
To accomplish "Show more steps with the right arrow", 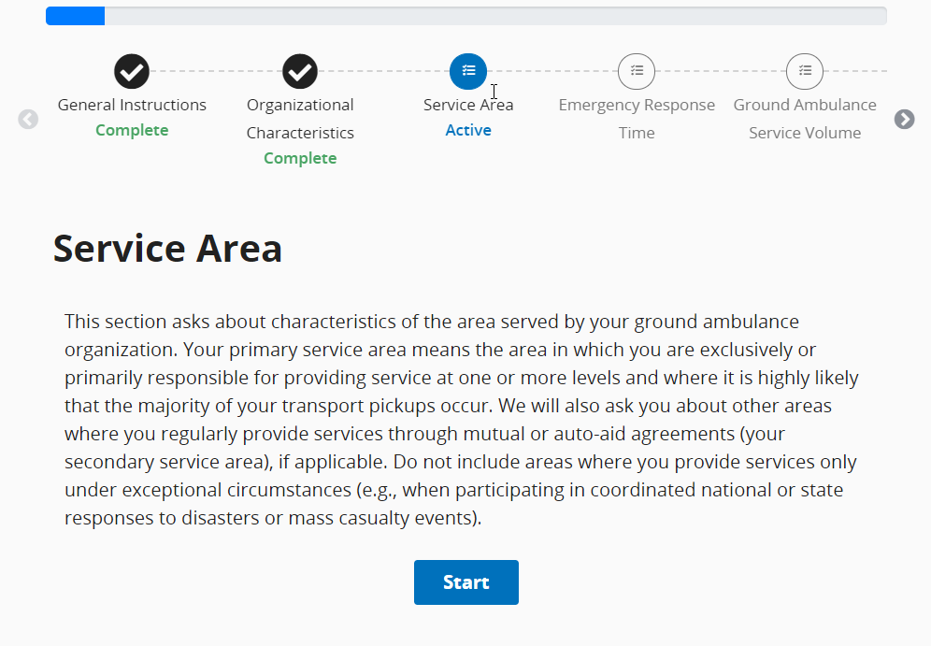I will pyautogui.click(x=904, y=120).
